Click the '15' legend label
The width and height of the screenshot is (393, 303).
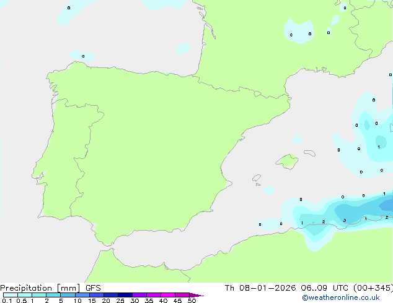pyautogui.click(x=92, y=301)
